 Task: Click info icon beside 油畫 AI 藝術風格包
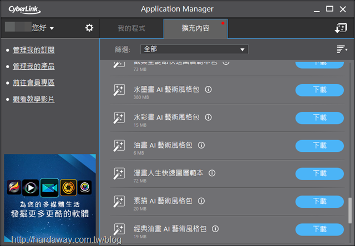pyautogui.click(x=201, y=145)
